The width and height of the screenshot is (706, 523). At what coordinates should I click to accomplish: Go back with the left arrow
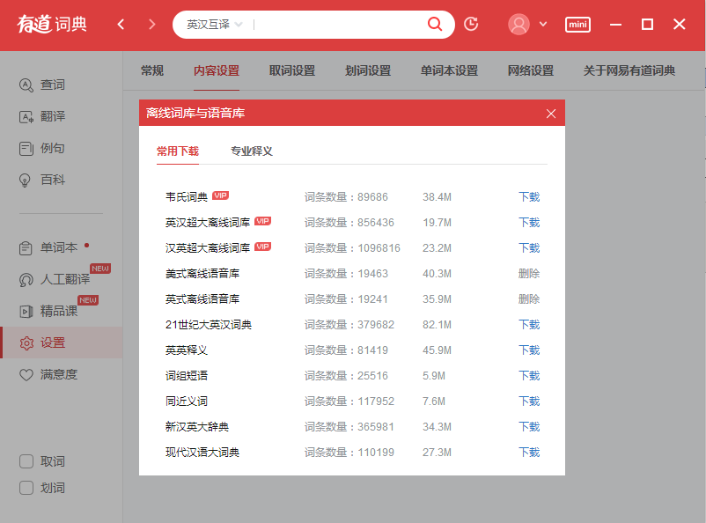point(121,24)
